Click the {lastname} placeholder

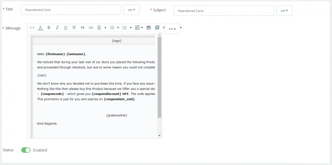coord(76,54)
